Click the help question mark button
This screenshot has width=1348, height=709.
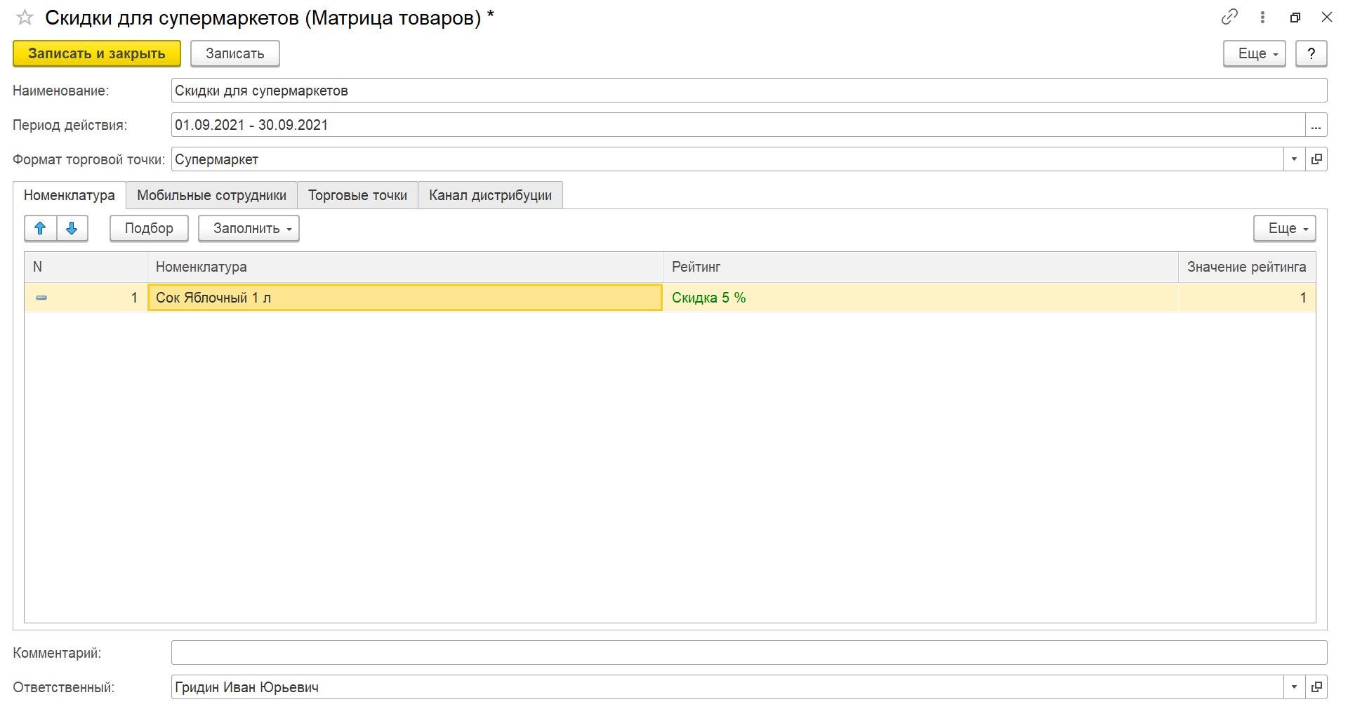(1311, 53)
